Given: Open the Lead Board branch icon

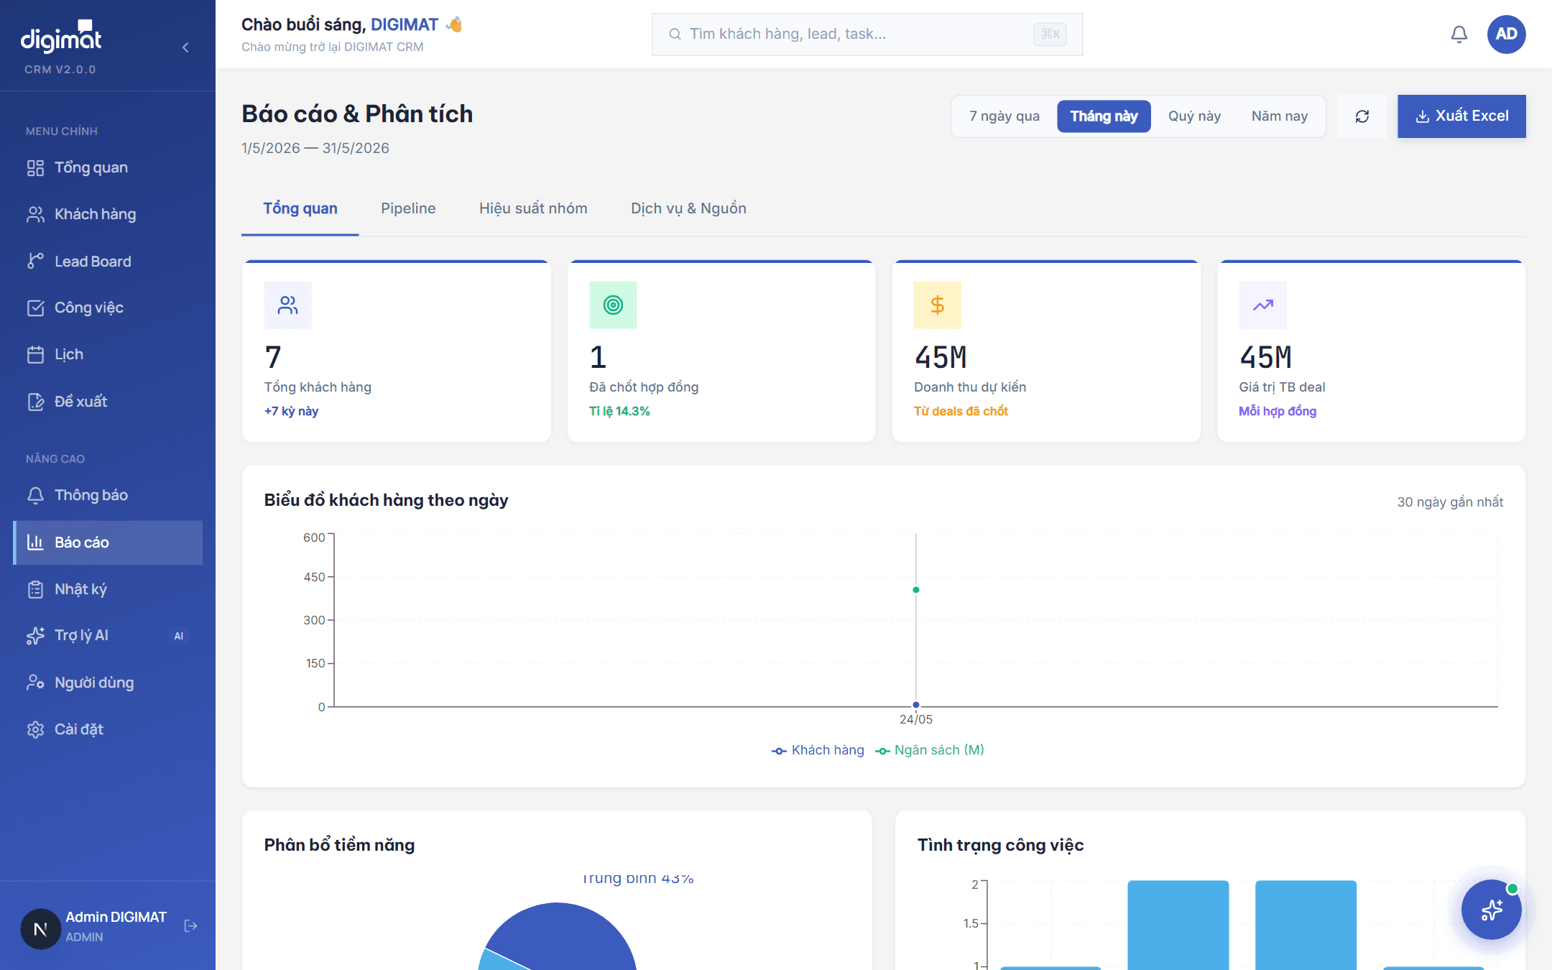Looking at the screenshot, I should [x=35, y=262].
